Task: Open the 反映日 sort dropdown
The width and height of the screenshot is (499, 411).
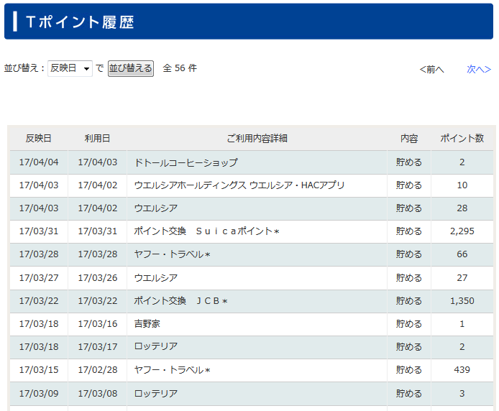Action: [x=70, y=68]
